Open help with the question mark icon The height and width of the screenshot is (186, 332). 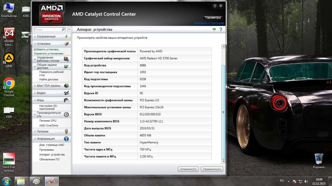pyautogui.click(x=221, y=29)
